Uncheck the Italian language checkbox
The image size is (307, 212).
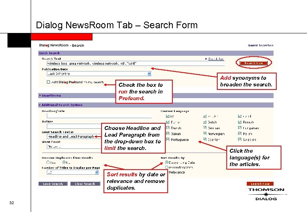coord(168,134)
